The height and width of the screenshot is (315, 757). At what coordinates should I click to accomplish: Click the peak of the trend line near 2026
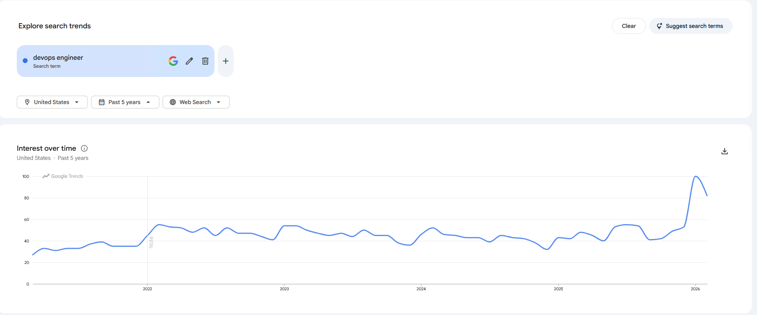click(x=695, y=176)
